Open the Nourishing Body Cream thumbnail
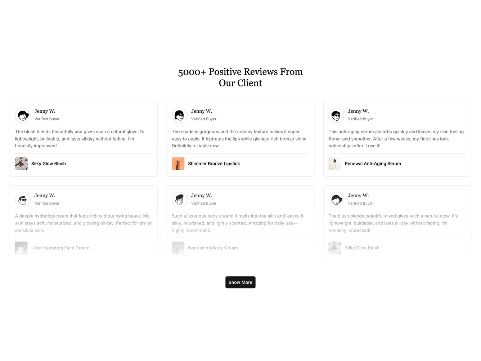Viewport: 481px width, 361px height. (178, 248)
